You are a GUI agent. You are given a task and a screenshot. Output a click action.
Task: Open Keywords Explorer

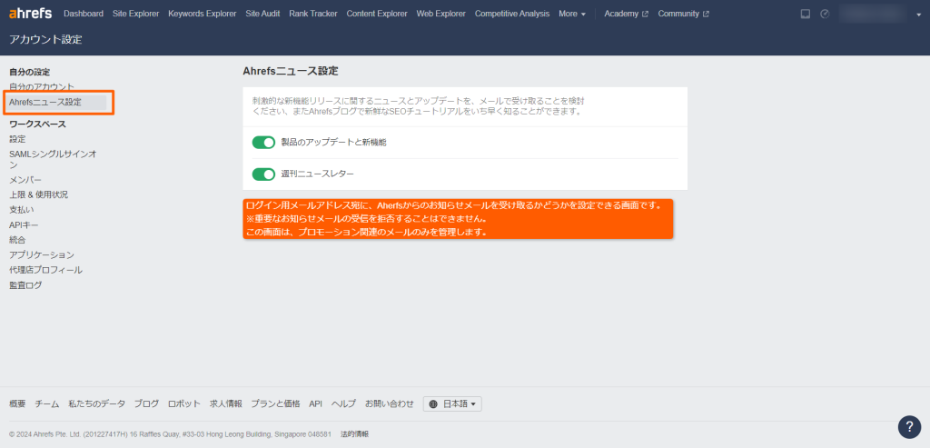click(203, 14)
